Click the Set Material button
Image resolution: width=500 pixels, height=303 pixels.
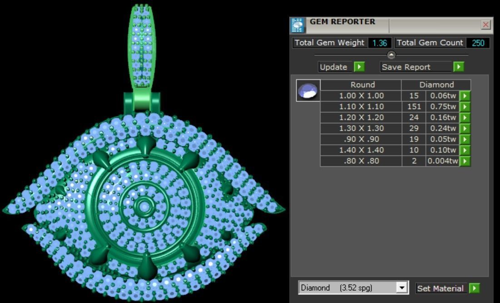point(441,289)
